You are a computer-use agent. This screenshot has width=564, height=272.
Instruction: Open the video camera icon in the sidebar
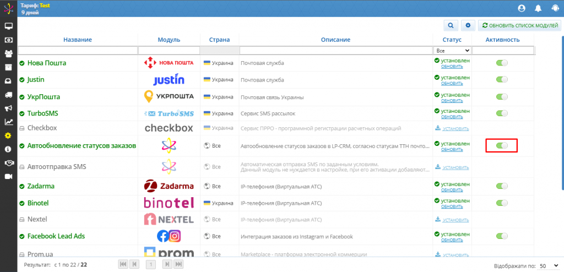point(9,177)
